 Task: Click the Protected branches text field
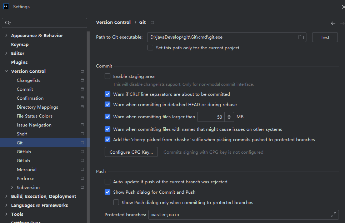click(x=243, y=215)
